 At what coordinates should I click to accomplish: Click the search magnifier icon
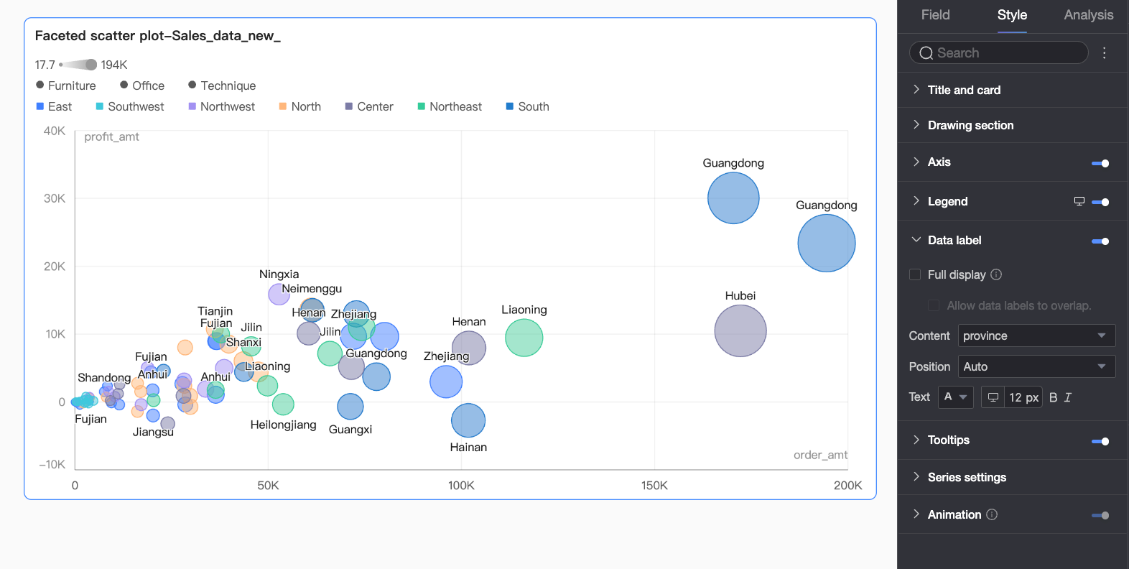point(926,53)
